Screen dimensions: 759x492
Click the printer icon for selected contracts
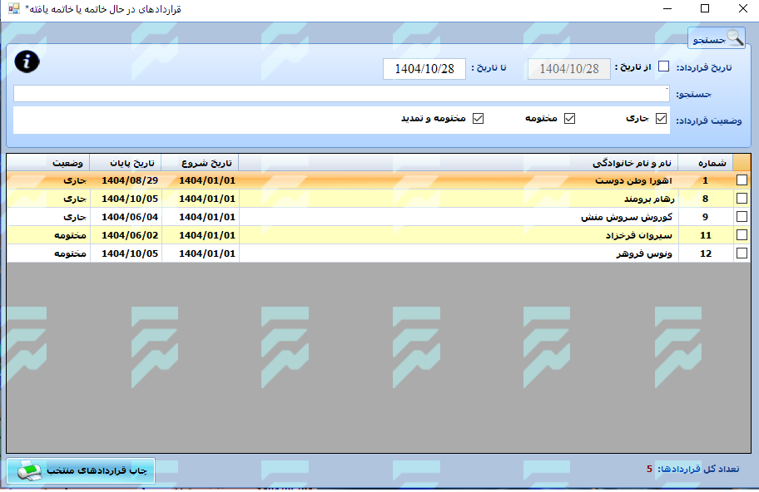(x=30, y=470)
